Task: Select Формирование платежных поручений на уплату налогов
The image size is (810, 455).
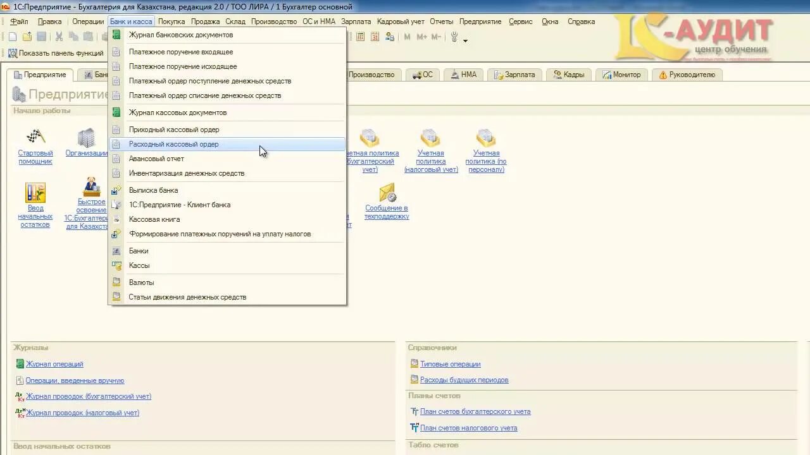Action: point(227,234)
